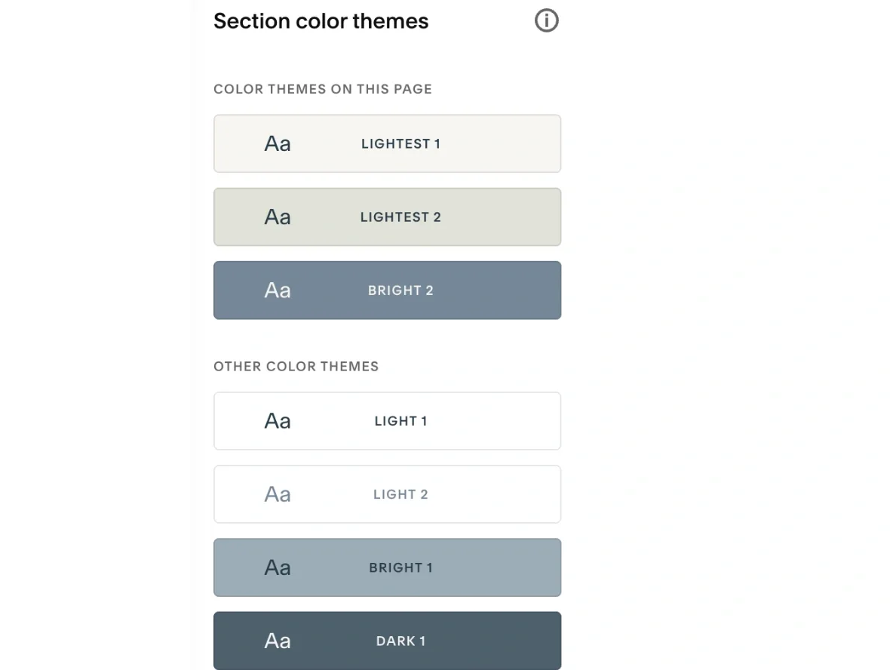Click the Section color themes heading
The image size is (893, 670).
tap(321, 21)
